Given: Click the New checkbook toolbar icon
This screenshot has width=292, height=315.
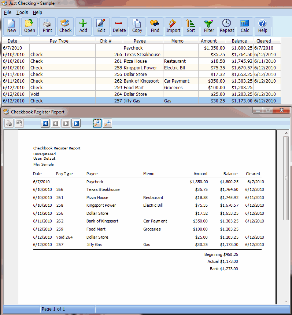Looking at the screenshot, I should point(12,26).
